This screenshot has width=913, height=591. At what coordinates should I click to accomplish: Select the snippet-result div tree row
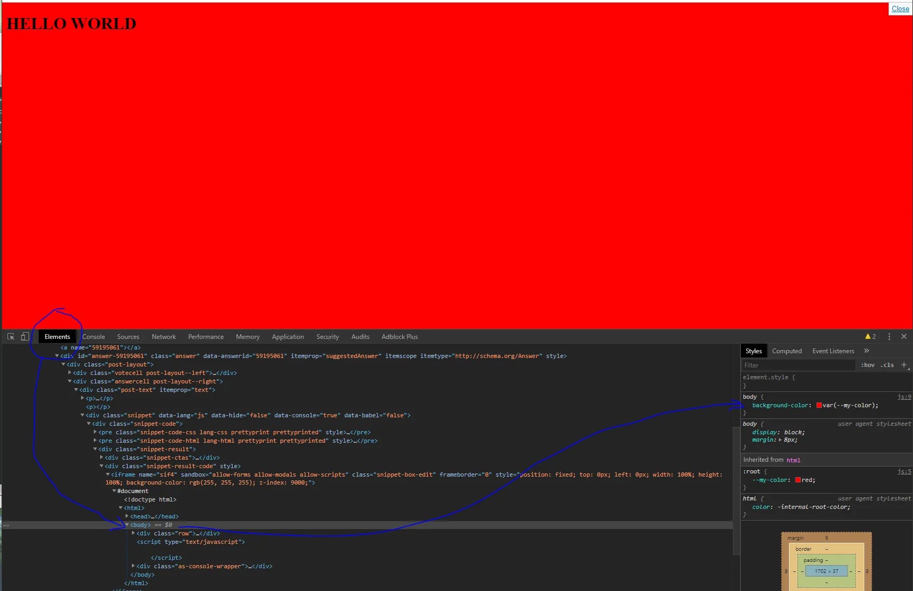[x=147, y=449]
